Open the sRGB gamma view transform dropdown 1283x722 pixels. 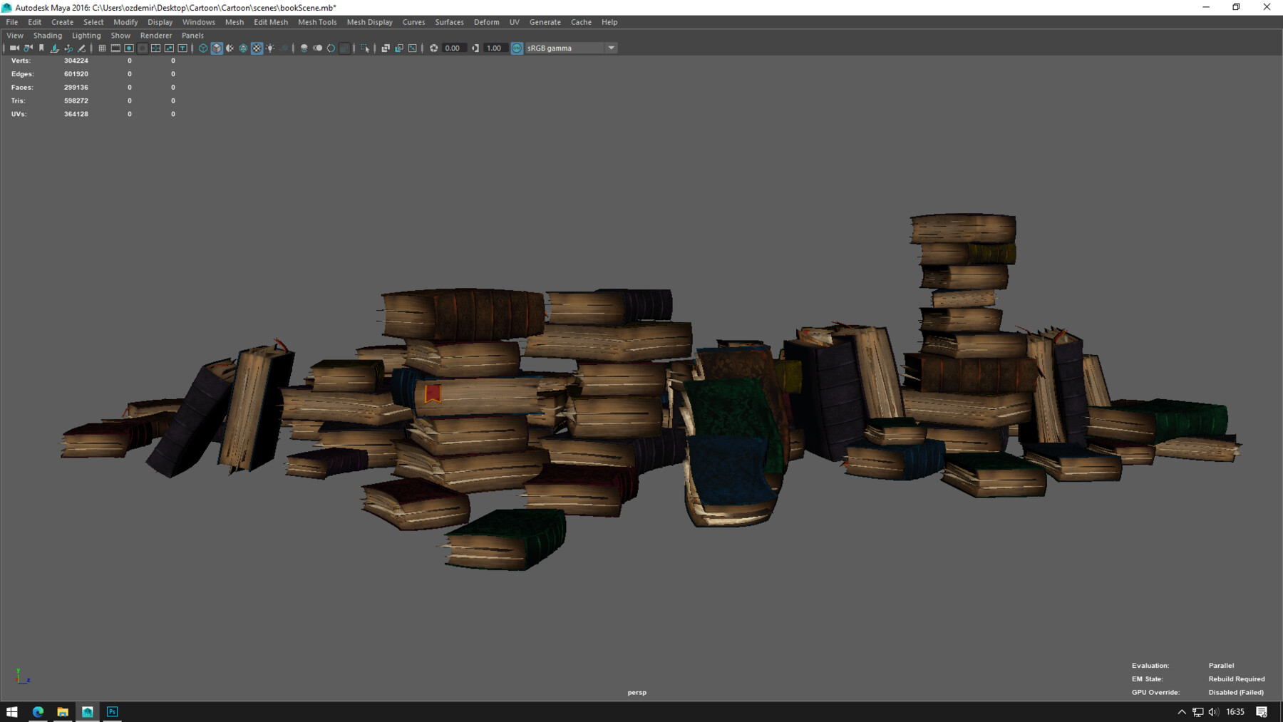611,48
